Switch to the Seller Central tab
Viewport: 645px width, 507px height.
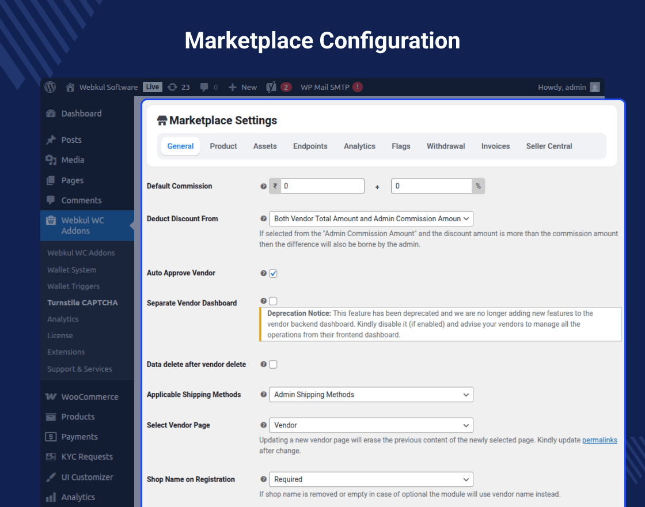(549, 146)
